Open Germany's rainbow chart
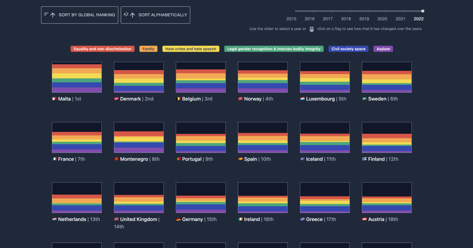 pos(201,198)
